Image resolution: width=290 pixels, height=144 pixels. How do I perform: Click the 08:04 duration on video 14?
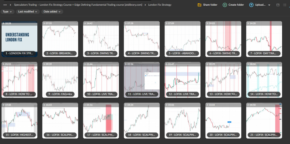[x=252, y=64]
